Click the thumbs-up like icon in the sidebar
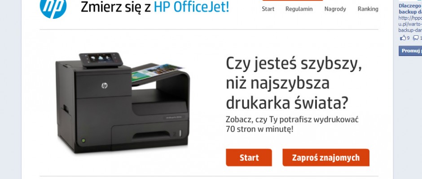Screen dimensions: 422x179 point(403,38)
